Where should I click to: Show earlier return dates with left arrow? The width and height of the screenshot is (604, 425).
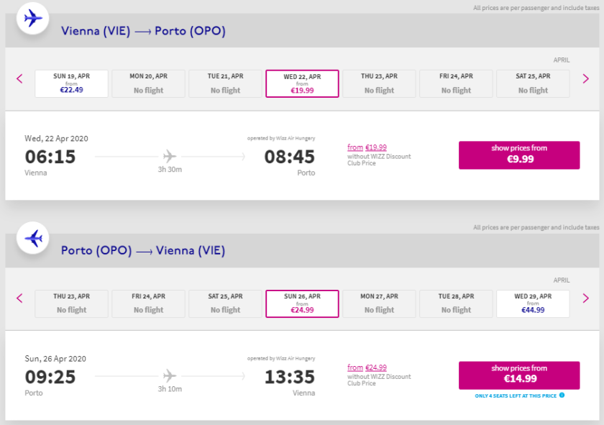click(x=19, y=298)
